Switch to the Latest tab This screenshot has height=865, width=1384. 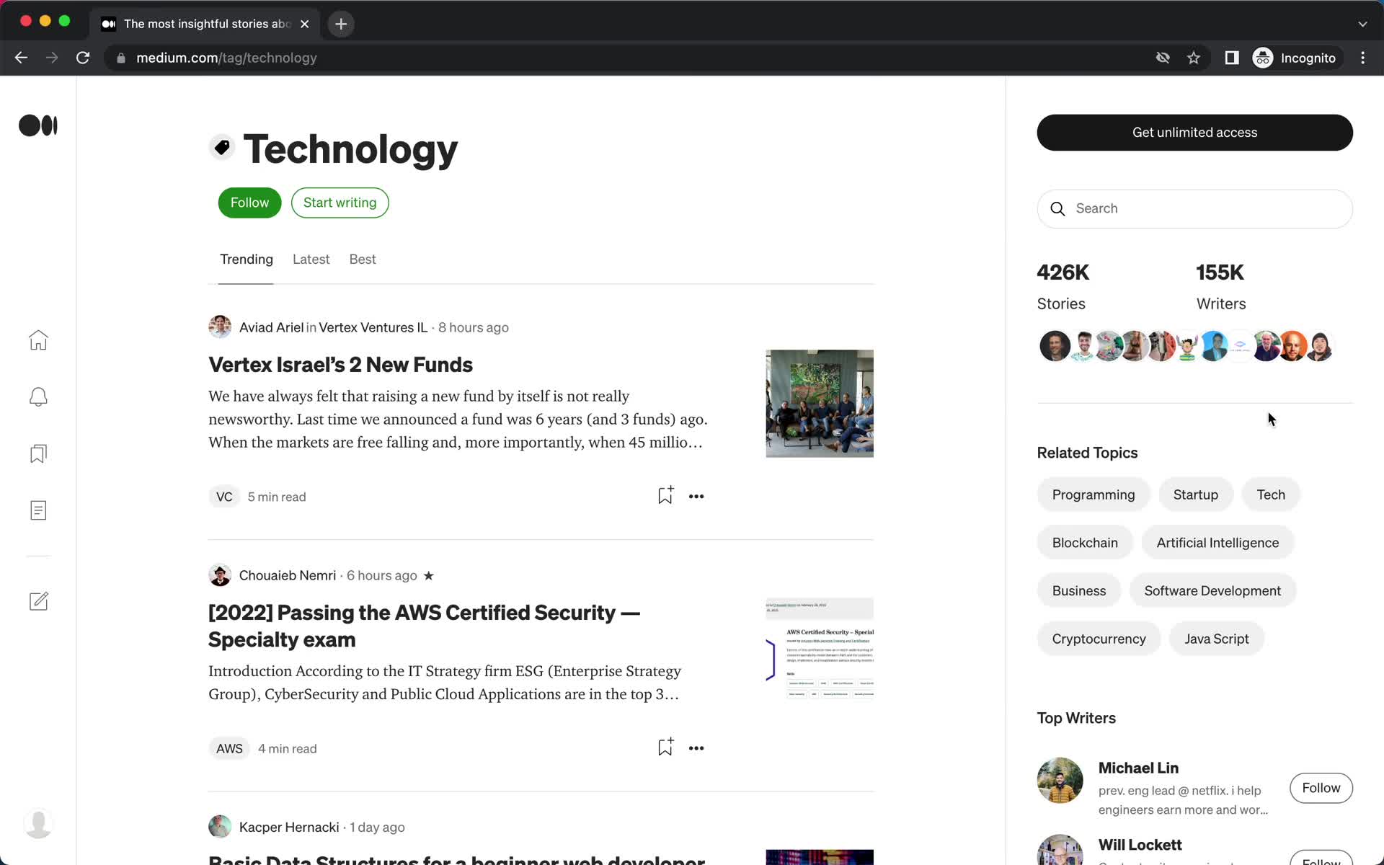310,260
